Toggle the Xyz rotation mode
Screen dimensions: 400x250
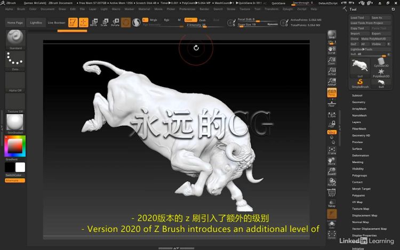(332, 132)
